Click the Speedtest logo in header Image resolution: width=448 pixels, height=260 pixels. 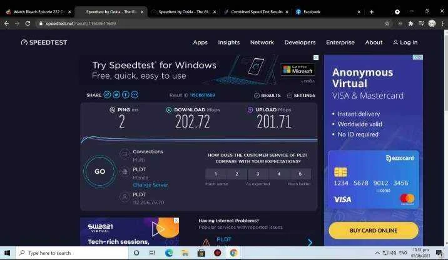tap(44, 42)
